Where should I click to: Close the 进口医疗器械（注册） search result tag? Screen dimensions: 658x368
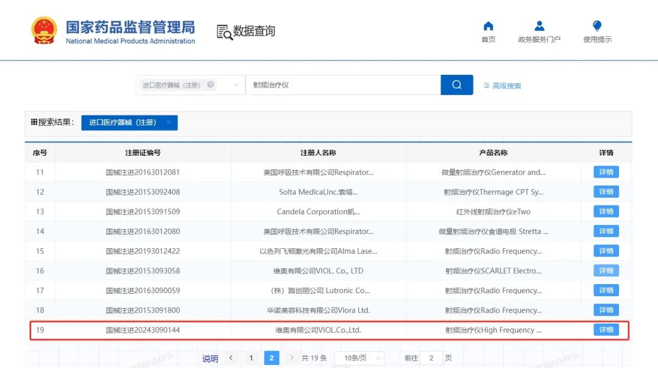click(x=168, y=122)
